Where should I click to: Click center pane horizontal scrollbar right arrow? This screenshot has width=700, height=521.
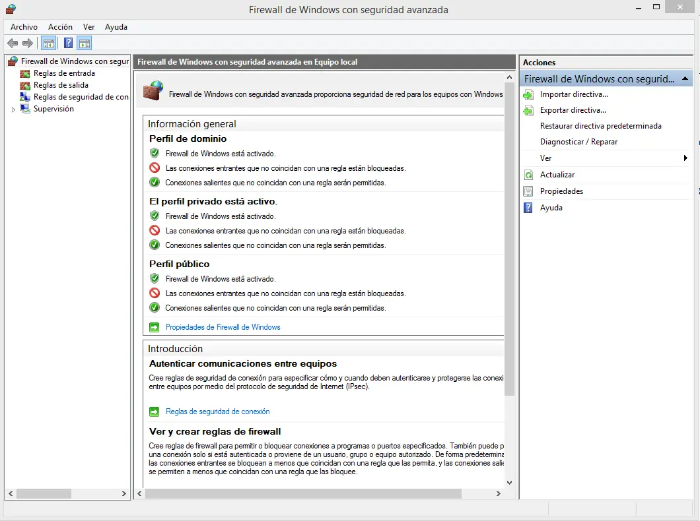tap(498, 494)
